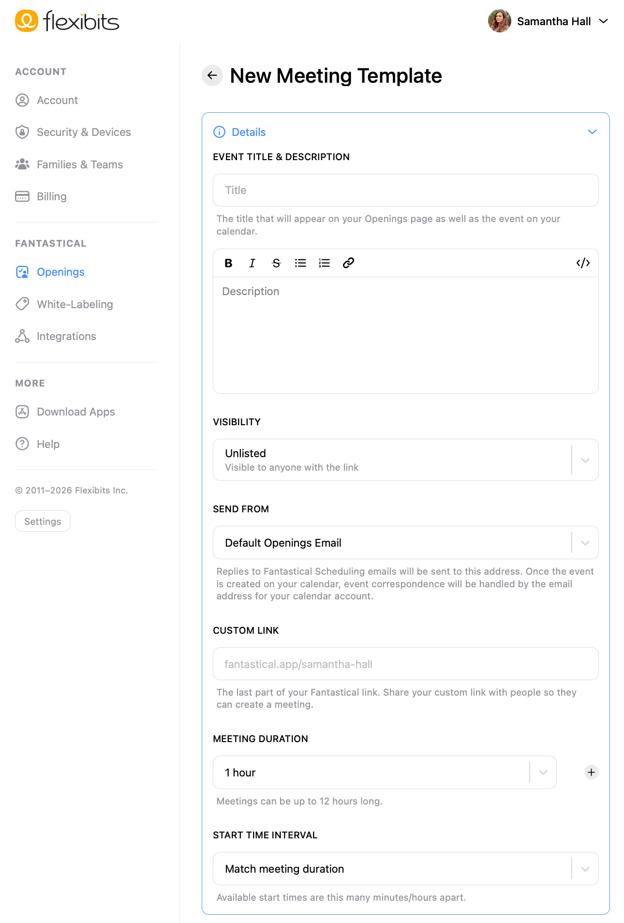Click into the Description text area
Screen dimensions: 624x923
pyautogui.click(x=406, y=335)
